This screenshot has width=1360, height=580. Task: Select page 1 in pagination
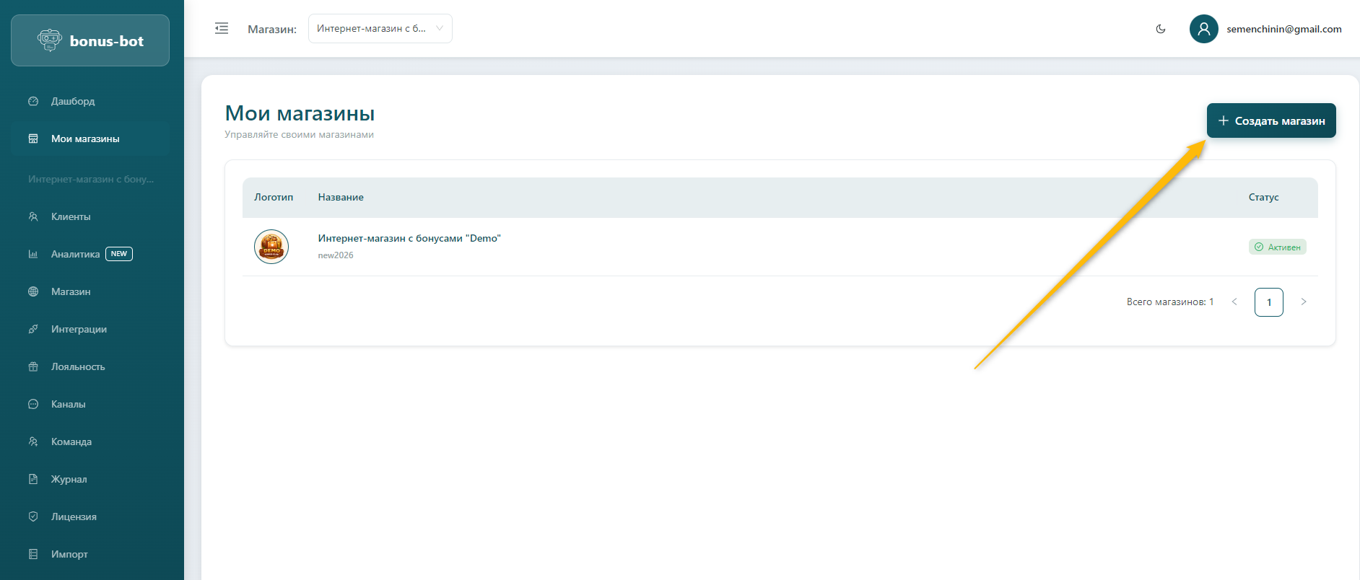[1268, 302]
